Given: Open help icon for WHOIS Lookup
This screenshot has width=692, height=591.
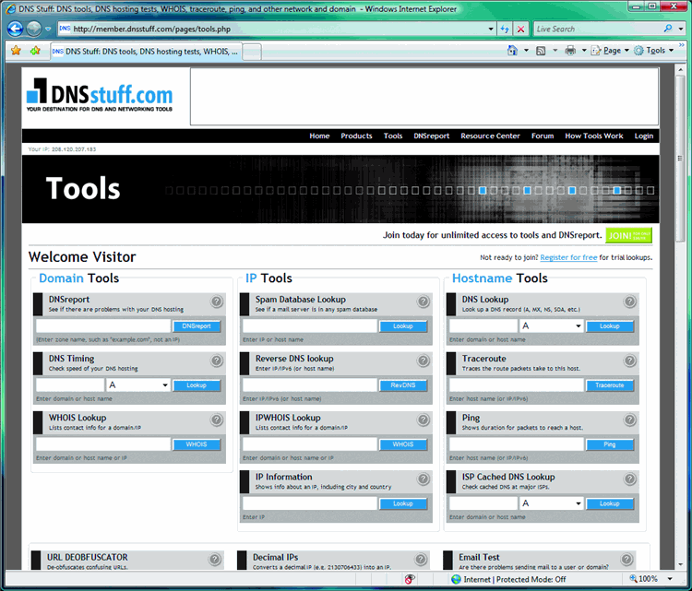Looking at the screenshot, I should tap(217, 420).
